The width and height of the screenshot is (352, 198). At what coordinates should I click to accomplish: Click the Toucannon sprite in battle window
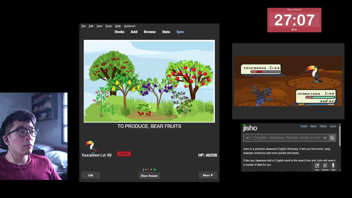click(314, 74)
